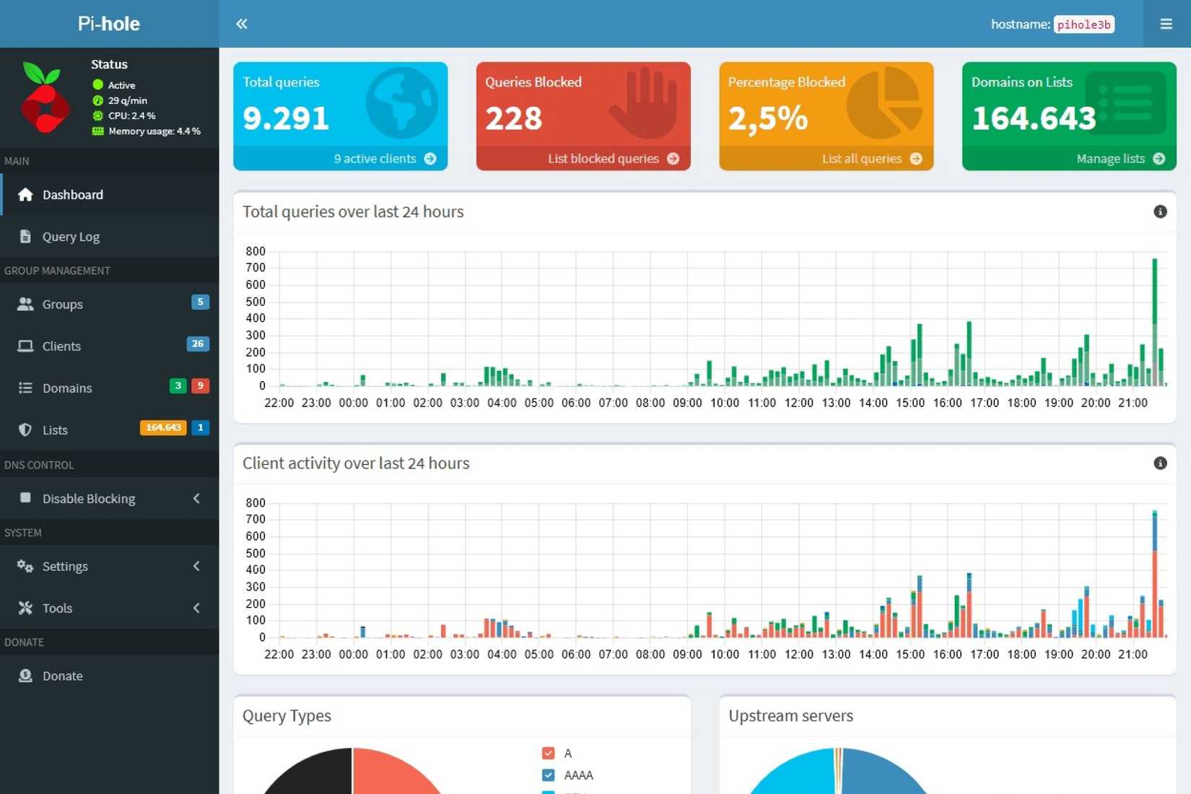Expand the Disable Blocking menu
This screenshot has height=794, width=1191.
196,498
